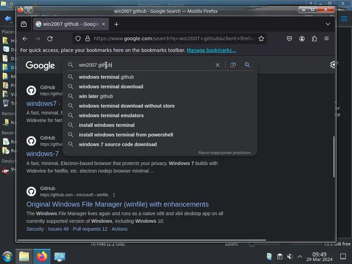Viewport: 352px width, 264px height.
Task: Choose suggestion install windows terminal
Action: (160, 125)
